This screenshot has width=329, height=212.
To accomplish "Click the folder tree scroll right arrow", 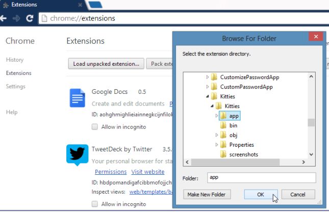I will click(303, 162).
